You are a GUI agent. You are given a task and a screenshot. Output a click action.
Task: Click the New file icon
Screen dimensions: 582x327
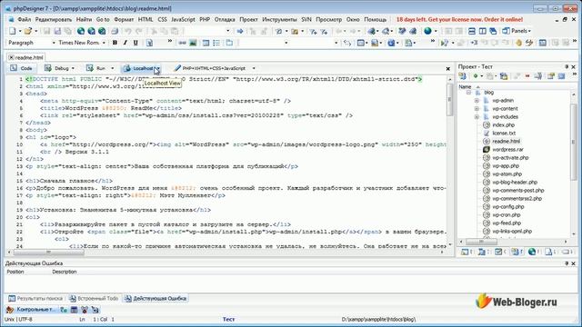pos(12,31)
